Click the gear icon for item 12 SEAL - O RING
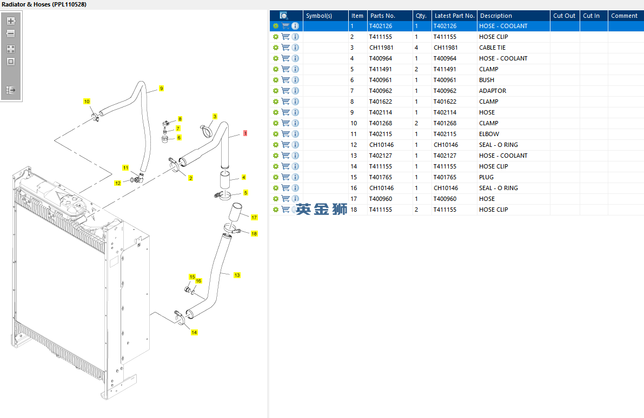Screen dimensions: 644x418 [276, 145]
